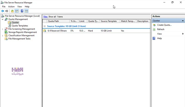
Task: Click Refresh in the Actions pane
Action: (x=161, y=29)
